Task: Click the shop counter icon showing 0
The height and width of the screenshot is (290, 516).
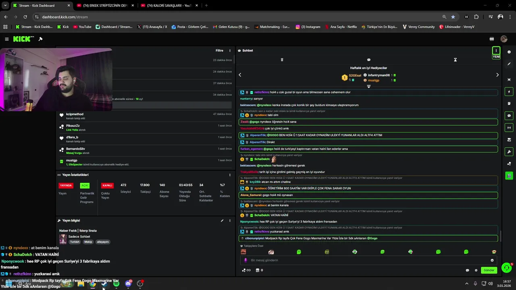Action: pos(260,270)
